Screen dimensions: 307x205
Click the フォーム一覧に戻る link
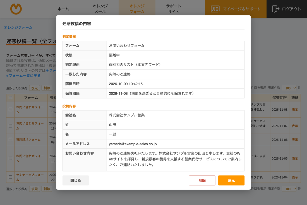(23, 76)
